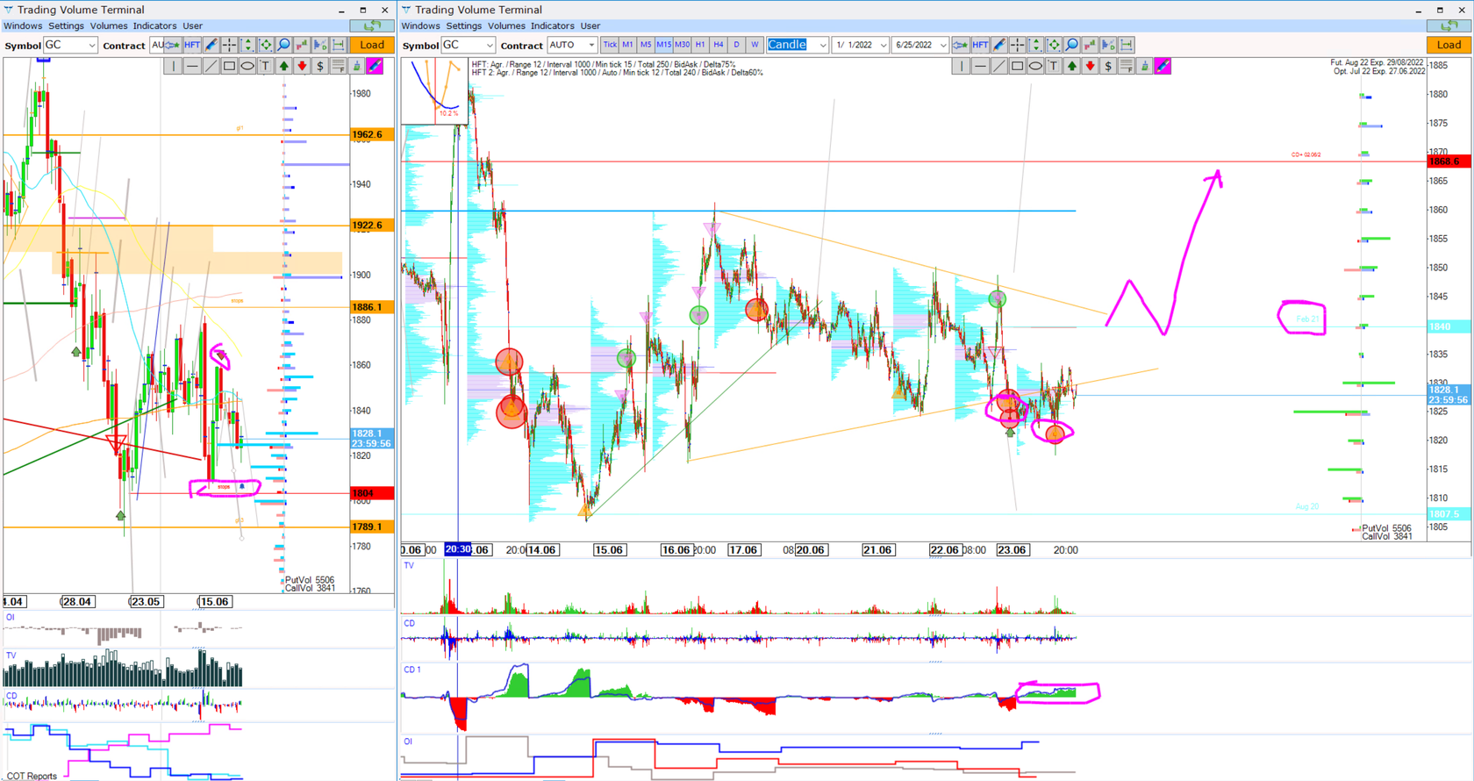Select rectangle drawing tool in right window
The width and height of the screenshot is (1474, 781).
point(1017,66)
